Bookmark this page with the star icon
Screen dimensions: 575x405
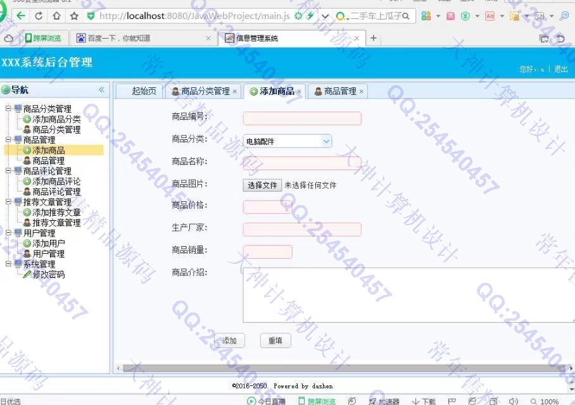(x=74, y=16)
